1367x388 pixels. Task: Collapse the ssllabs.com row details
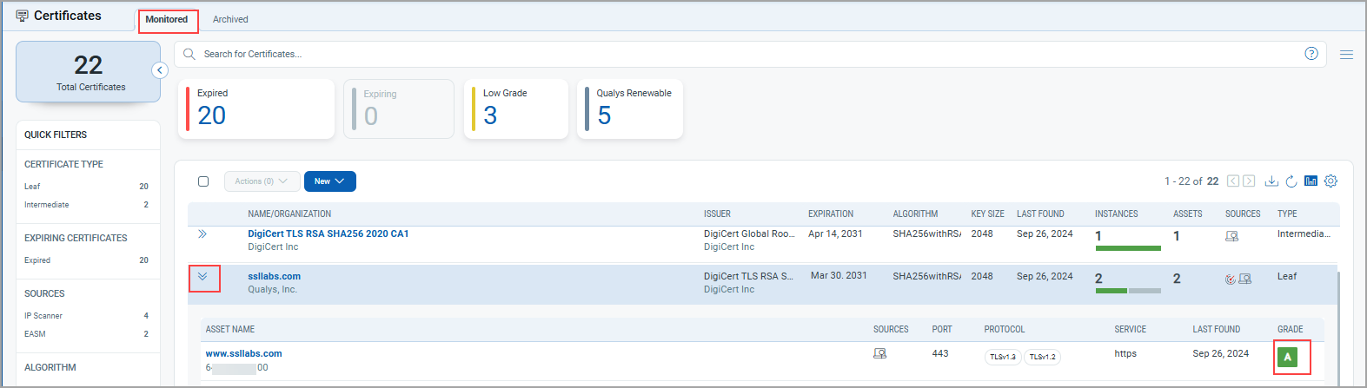(x=202, y=277)
